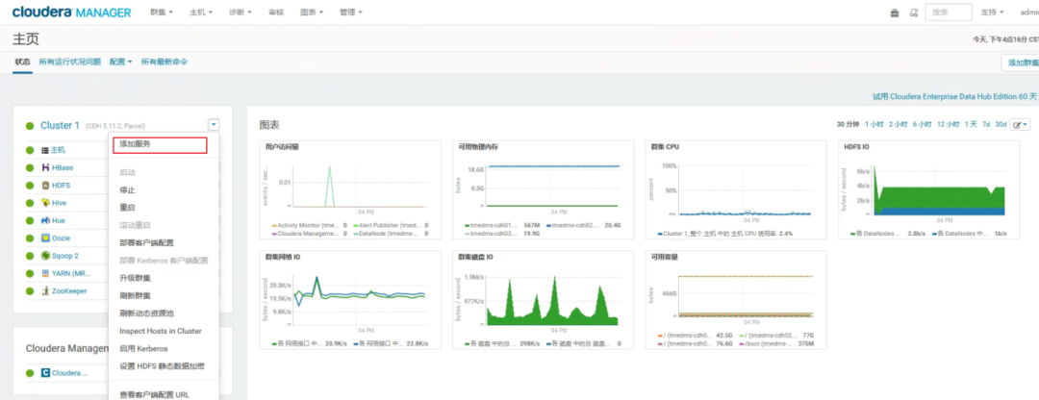This screenshot has width=1039, height=400.
Task: Open the 群集 dropdown in navigation bar
Action: point(162,12)
